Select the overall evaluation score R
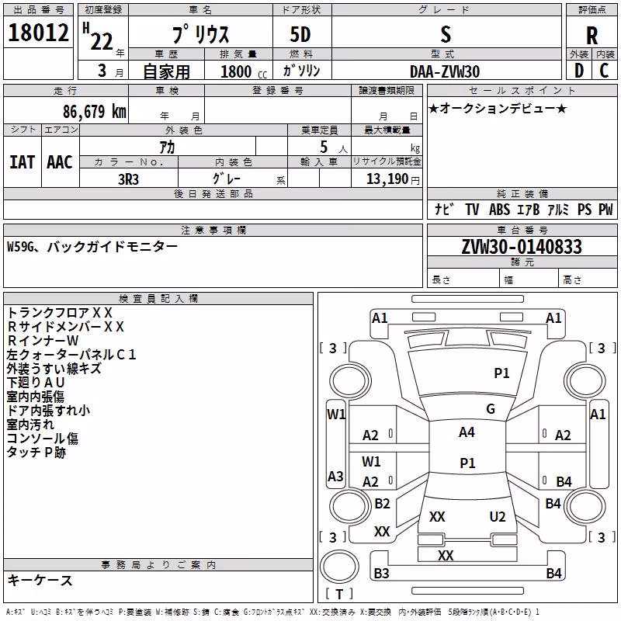621x621 pixels. pyautogui.click(x=592, y=36)
